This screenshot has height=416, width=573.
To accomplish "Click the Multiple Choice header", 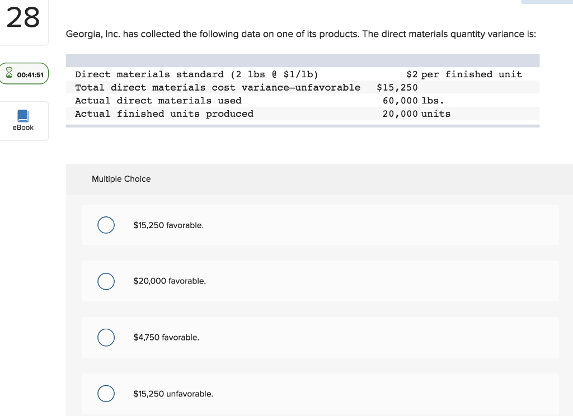I will pyautogui.click(x=121, y=179).
